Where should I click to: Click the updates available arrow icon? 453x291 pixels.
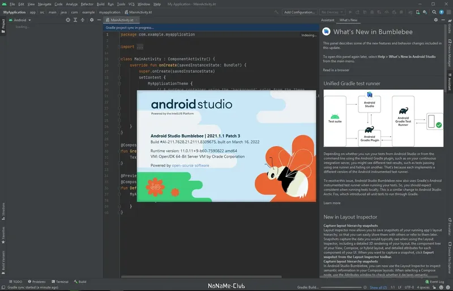click(x=442, y=12)
